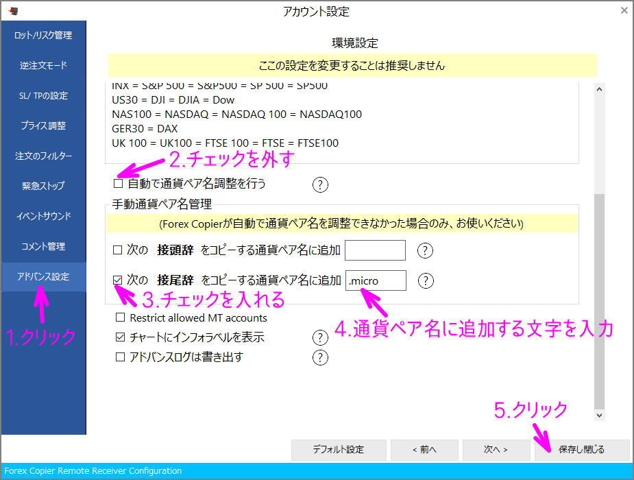Open help for チャートにインフォラベルを表示 option

point(319,337)
